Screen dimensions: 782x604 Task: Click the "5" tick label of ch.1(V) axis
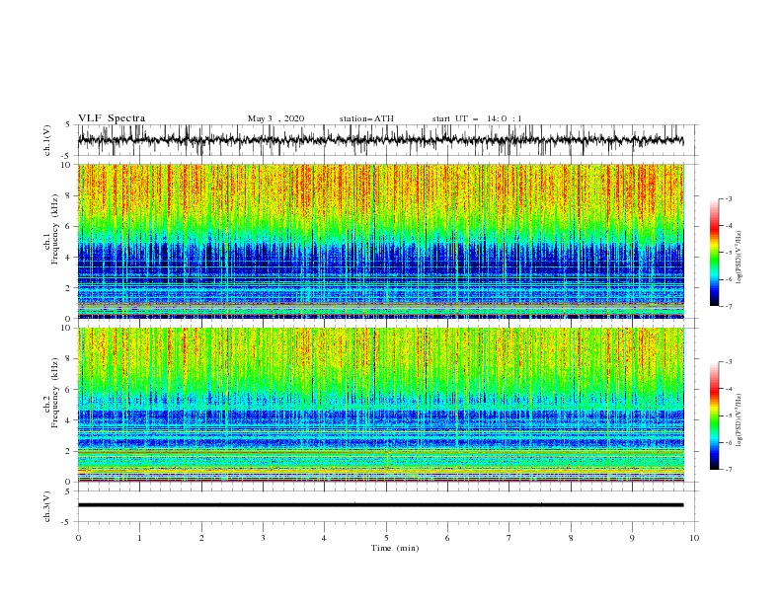click(x=68, y=124)
